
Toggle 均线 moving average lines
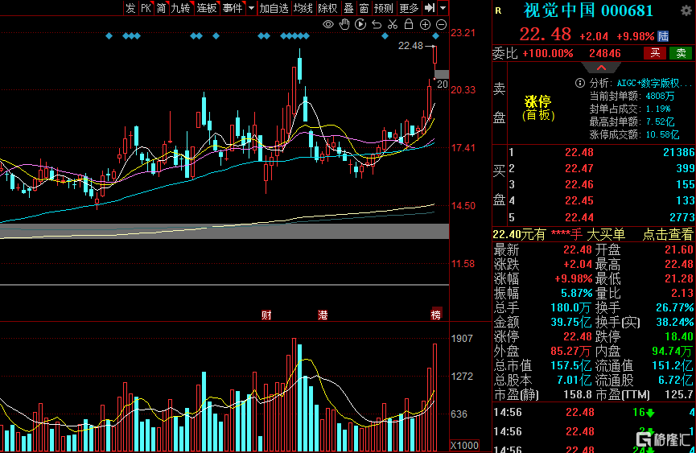pyautogui.click(x=303, y=8)
